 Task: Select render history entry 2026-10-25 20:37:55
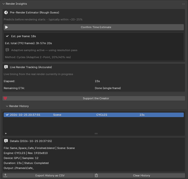point(94,115)
